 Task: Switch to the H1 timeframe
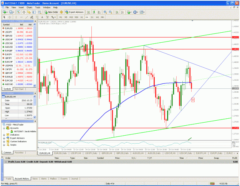click(x=81, y=17)
